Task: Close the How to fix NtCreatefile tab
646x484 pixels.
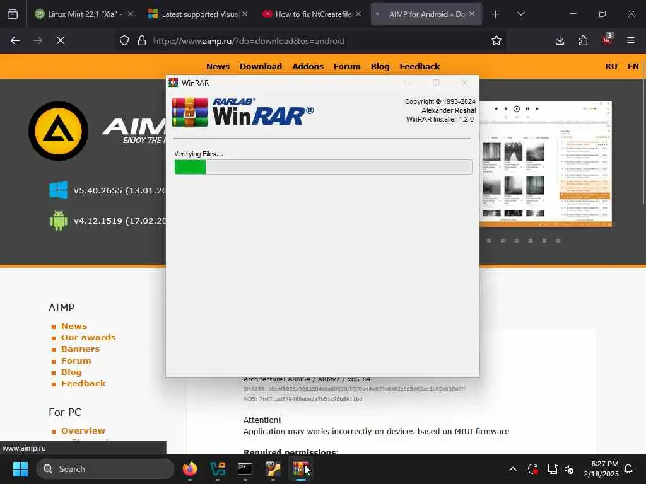Action: pos(358,14)
